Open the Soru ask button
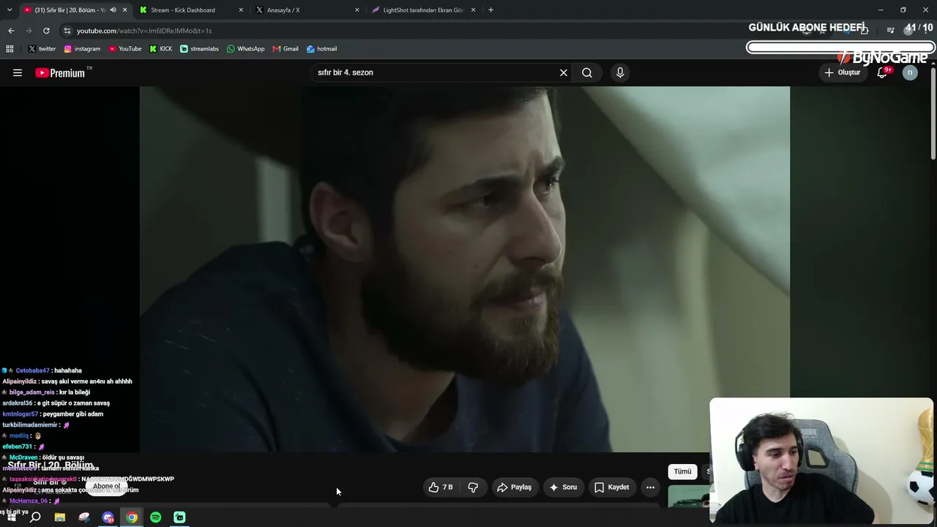937x527 pixels. (x=563, y=487)
